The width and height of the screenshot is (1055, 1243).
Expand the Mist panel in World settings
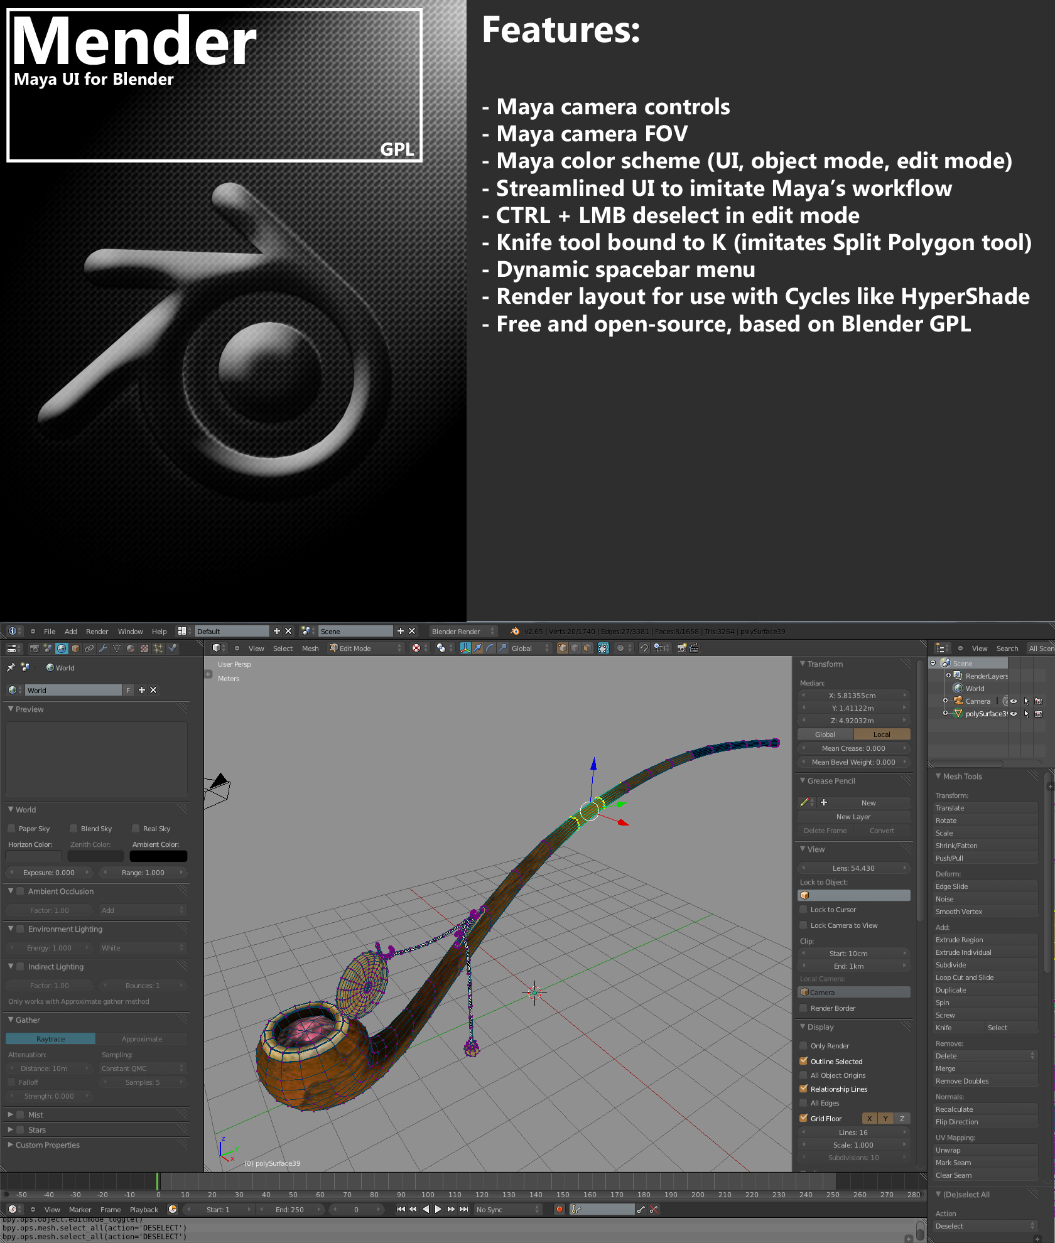click(x=11, y=1114)
